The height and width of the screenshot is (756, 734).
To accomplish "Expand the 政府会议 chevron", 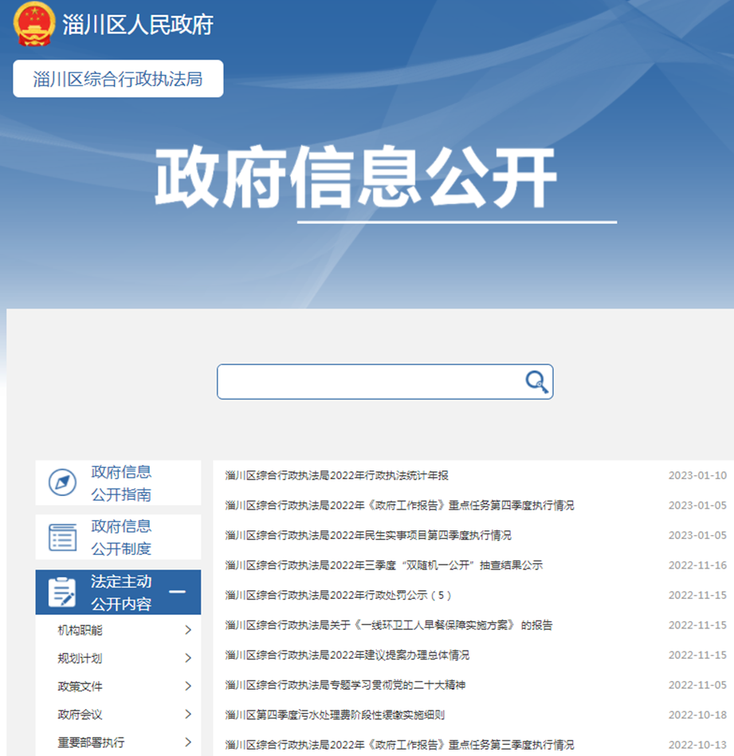I will [x=188, y=714].
